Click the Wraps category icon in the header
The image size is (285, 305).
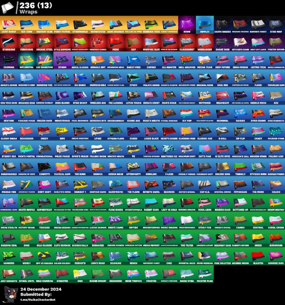[x=7, y=8]
